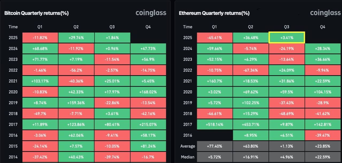
Task: Click the Bitcoin Quarterly returns(%) title
Action: (37, 13)
